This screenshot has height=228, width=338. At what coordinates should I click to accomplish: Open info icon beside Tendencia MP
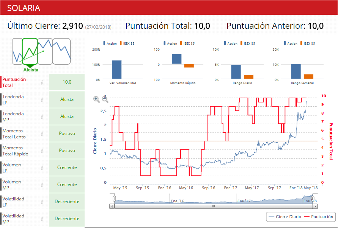(42, 116)
